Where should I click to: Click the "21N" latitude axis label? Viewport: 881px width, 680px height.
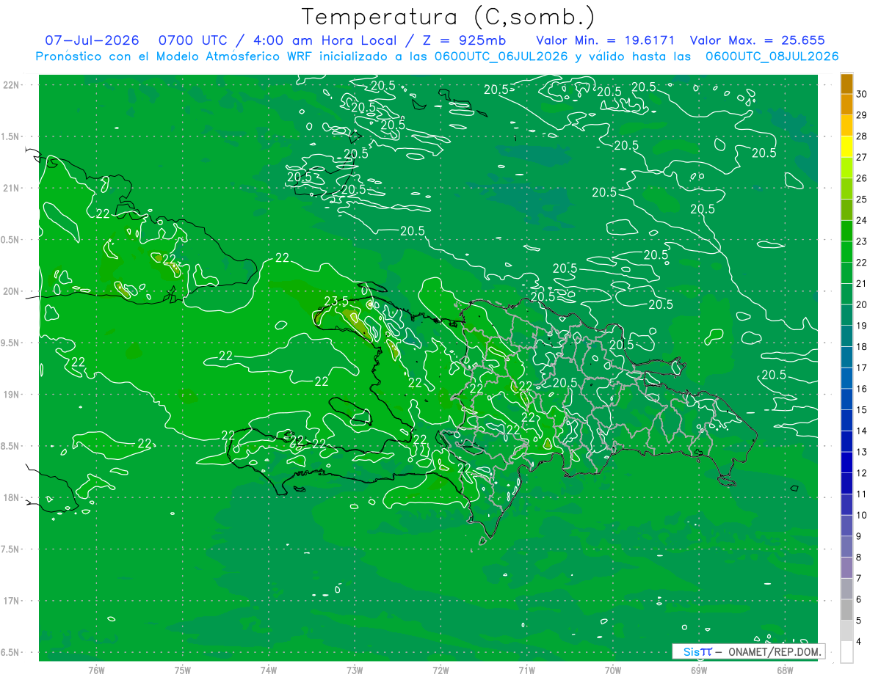12,188
